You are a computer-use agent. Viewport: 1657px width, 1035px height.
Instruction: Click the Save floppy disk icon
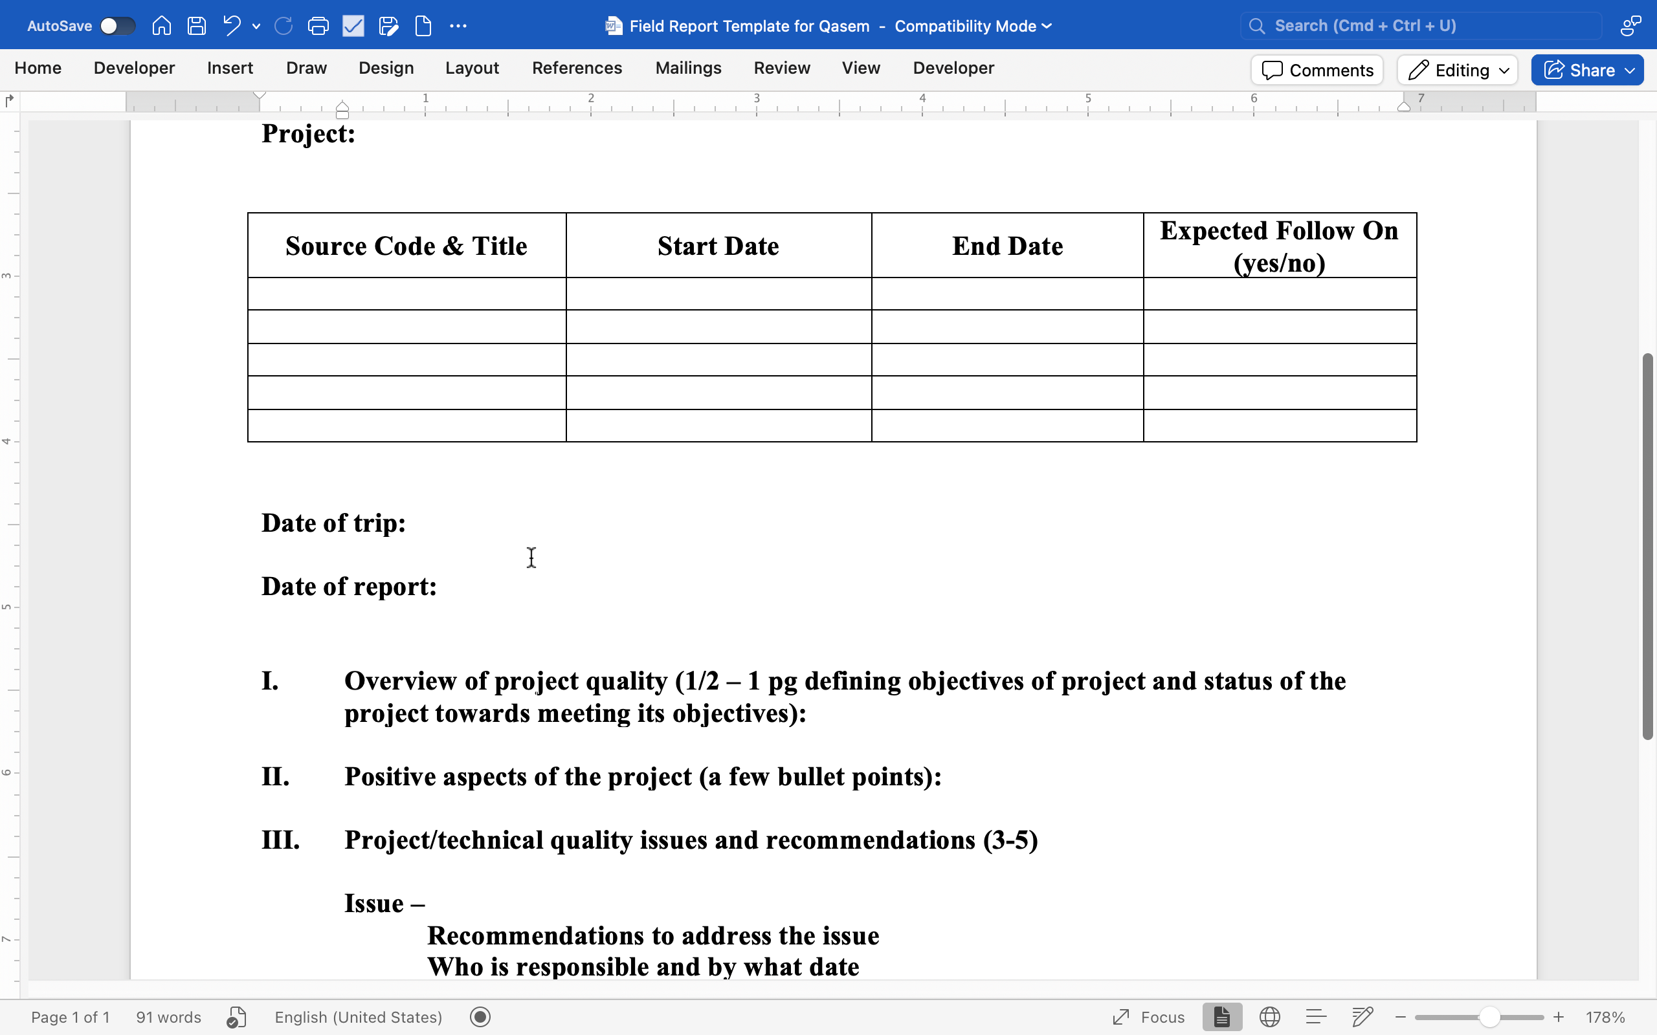[x=197, y=26]
